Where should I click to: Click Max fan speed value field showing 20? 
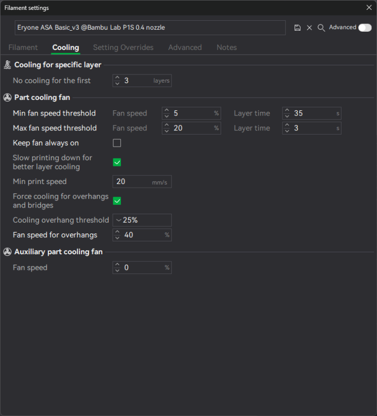tap(191, 128)
